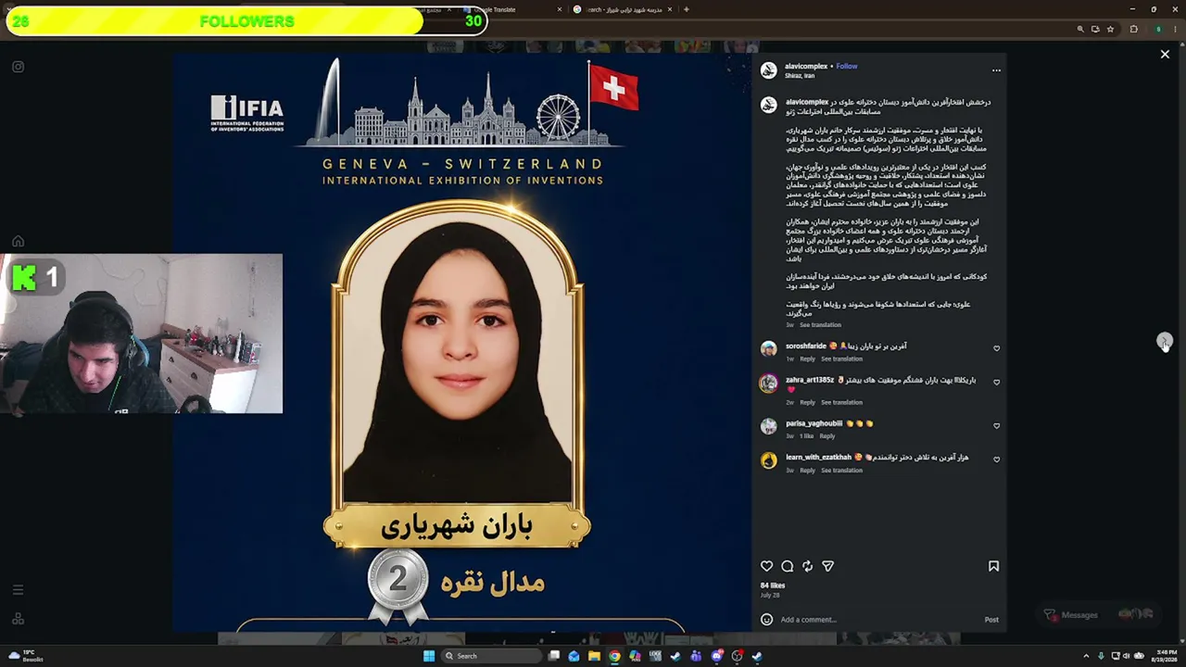Image resolution: width=1186 pixels, height=667 pixels.
Task: Open the alavicomplex profile picture in the post header
Action: click(x=768, y=70)
